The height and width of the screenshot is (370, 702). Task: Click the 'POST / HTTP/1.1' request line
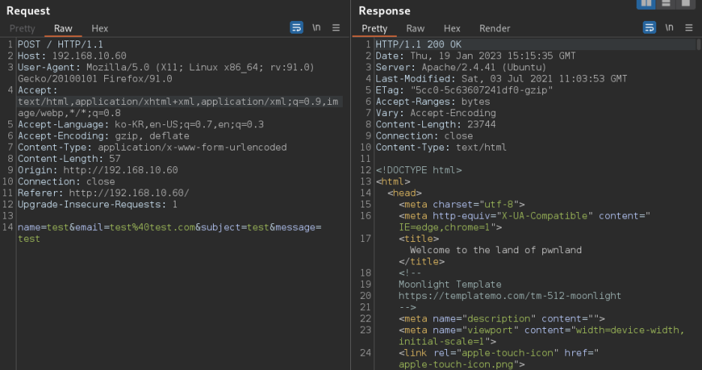pyautogui.click(x=60, y=44)
